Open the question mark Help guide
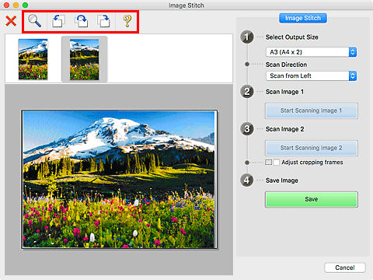Screen dimensions: 373x280 click(127, 21)
